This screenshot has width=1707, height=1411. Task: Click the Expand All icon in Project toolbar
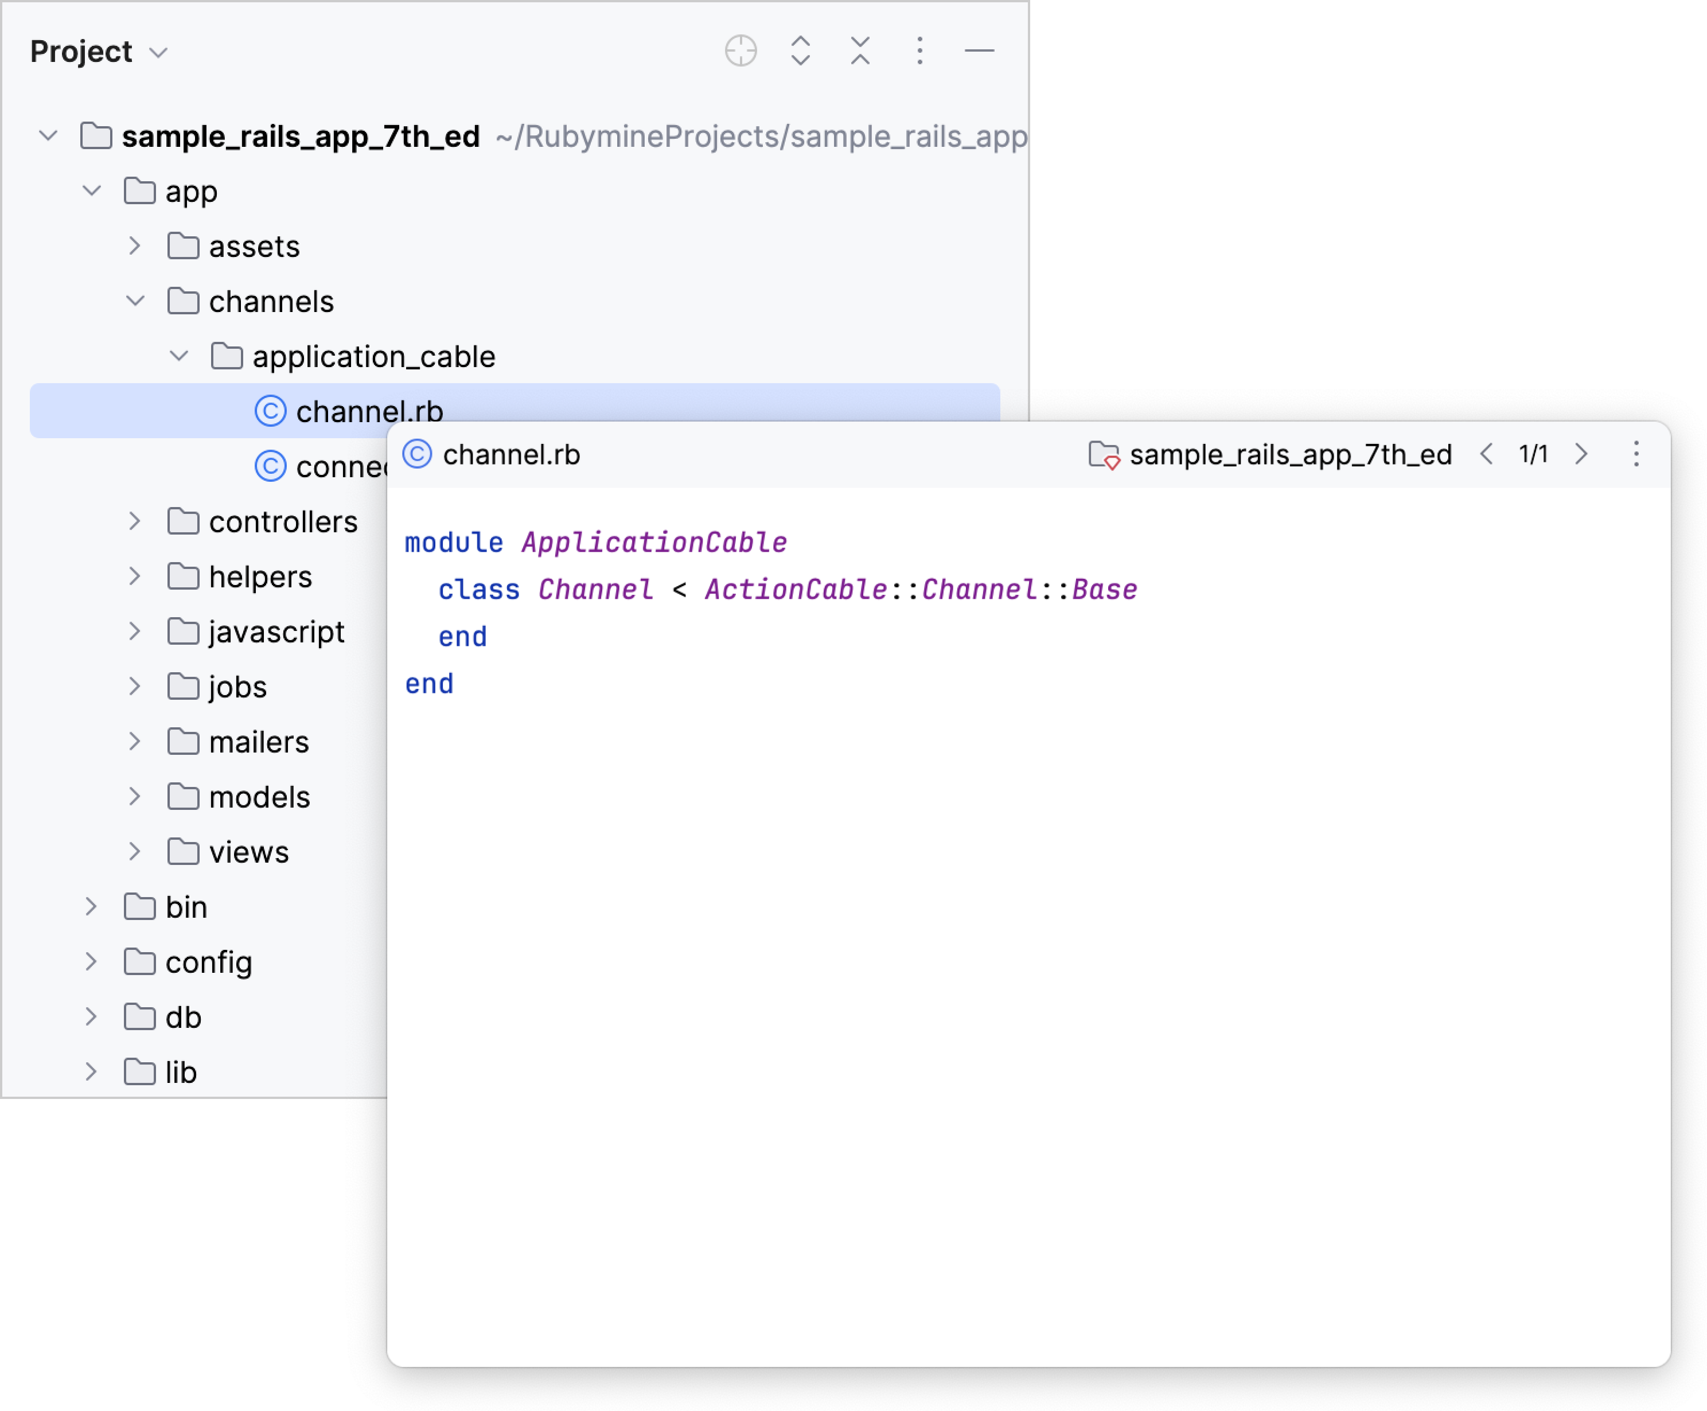[800, 51]
